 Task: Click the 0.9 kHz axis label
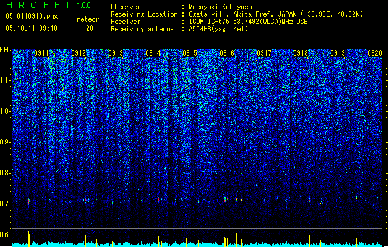(x=5, y=142)
